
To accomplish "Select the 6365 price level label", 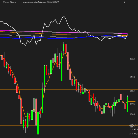I will click(x=132, y=91).
